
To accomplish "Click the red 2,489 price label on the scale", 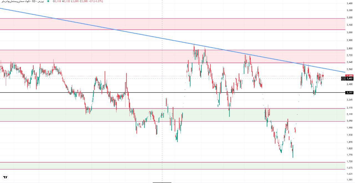I will 349,75.
